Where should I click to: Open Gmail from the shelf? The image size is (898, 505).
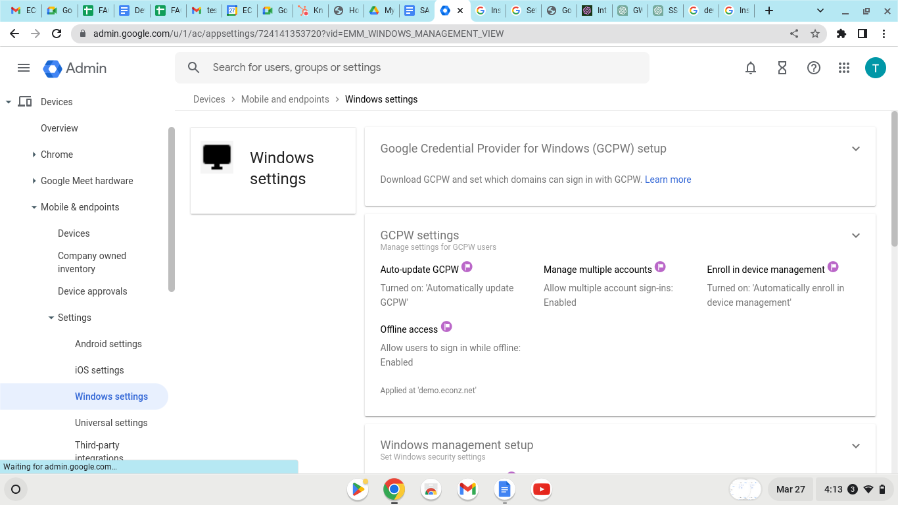coord(468,489)
